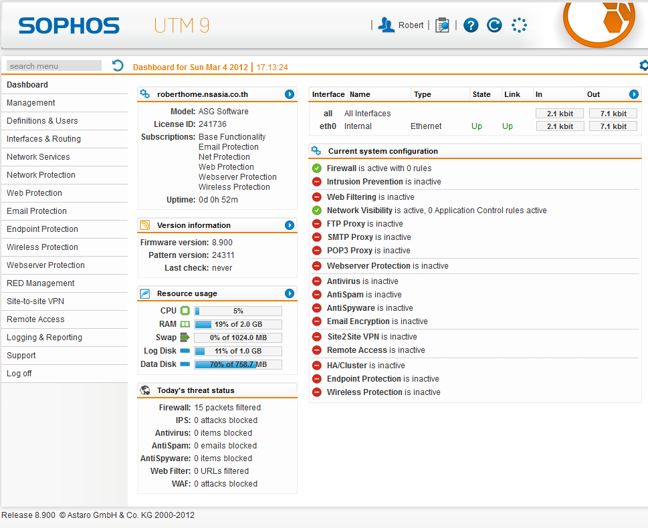Click Log off in sidebar
The width and height of the screenshot is (648, 528).
click(x=64, y=374)
